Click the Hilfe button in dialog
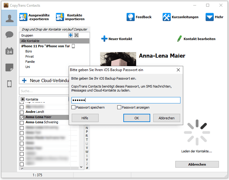 click(85, 118)
